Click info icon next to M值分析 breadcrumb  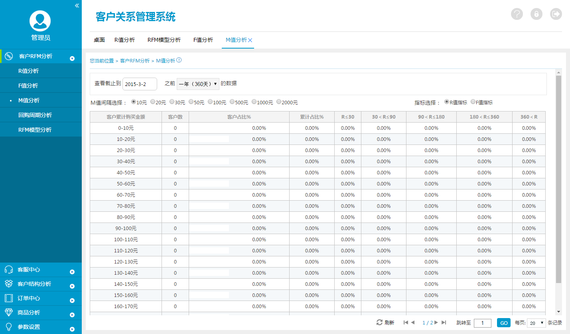(179, 60)
